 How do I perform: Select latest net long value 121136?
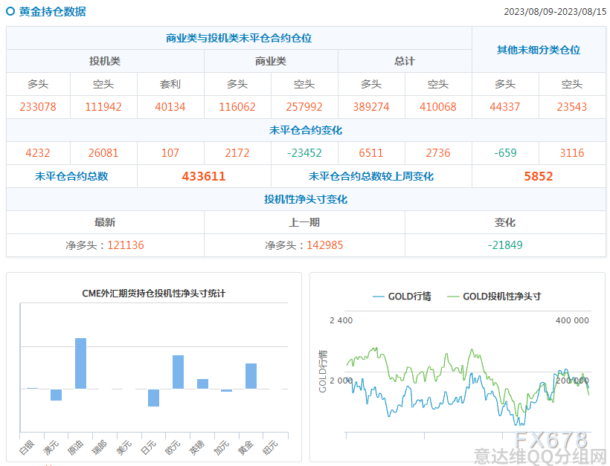(125, 245)
